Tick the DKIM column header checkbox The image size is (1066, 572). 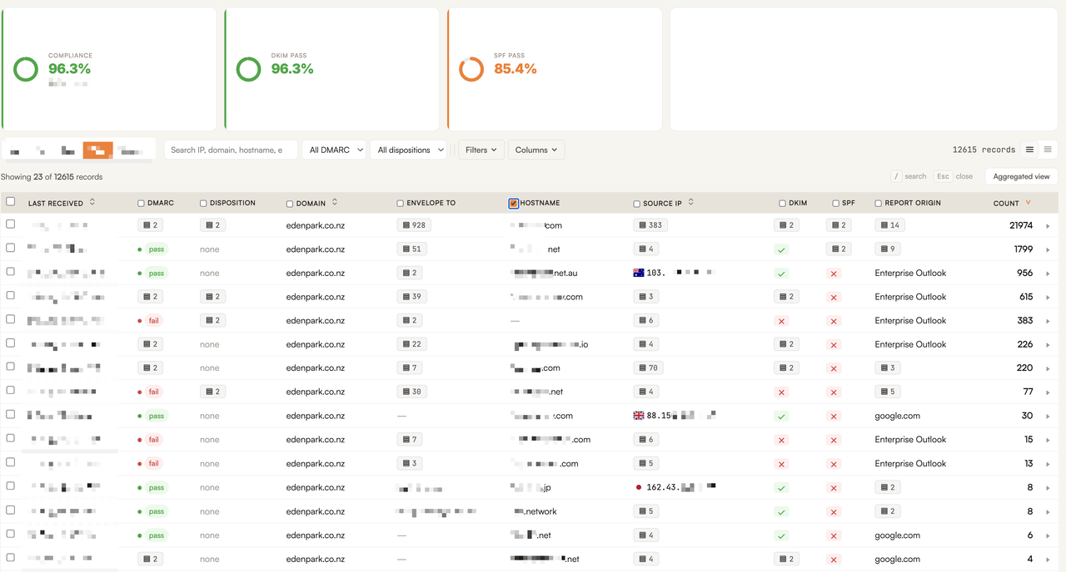[783, 203]
